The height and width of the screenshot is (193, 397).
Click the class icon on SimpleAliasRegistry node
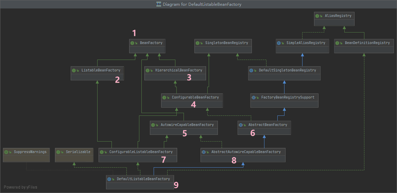(278, 43)
